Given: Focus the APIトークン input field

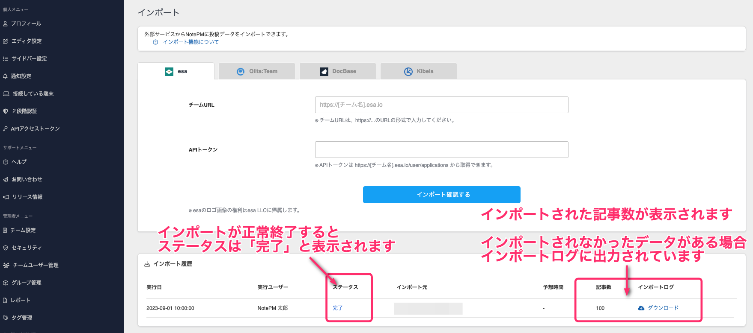Looking at the screenshot, I should click(x=442, y=149).
